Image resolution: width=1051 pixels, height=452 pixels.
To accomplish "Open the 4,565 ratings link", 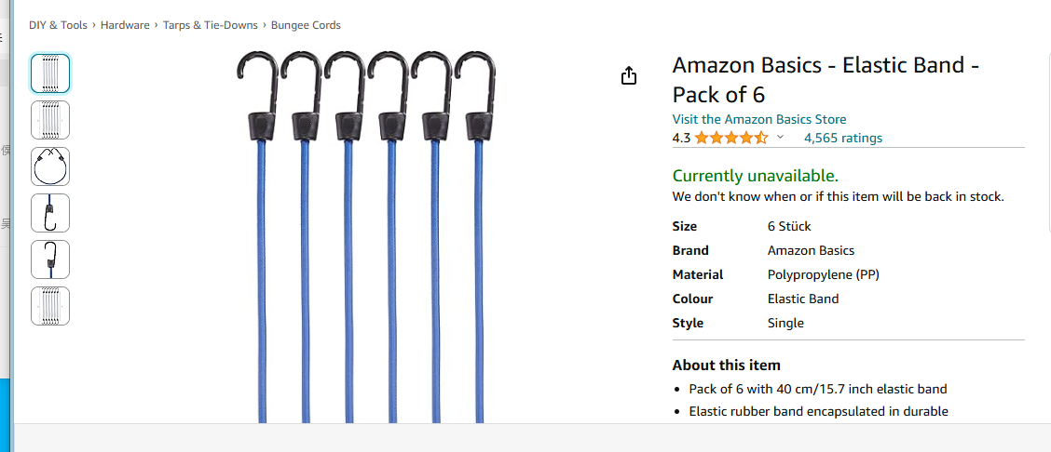I will (x=842, y=139).
